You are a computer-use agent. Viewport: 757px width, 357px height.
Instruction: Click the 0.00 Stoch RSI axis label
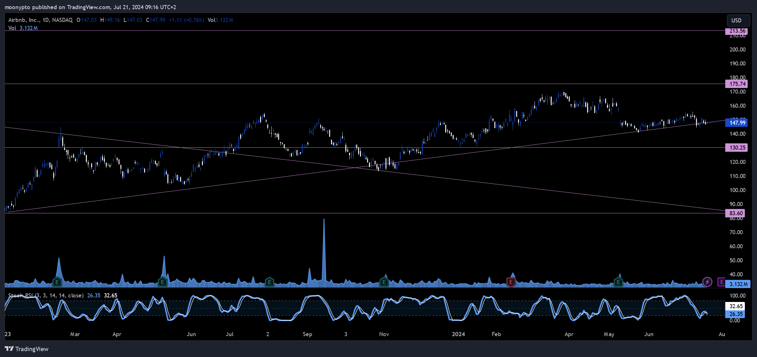click(735, 321)
